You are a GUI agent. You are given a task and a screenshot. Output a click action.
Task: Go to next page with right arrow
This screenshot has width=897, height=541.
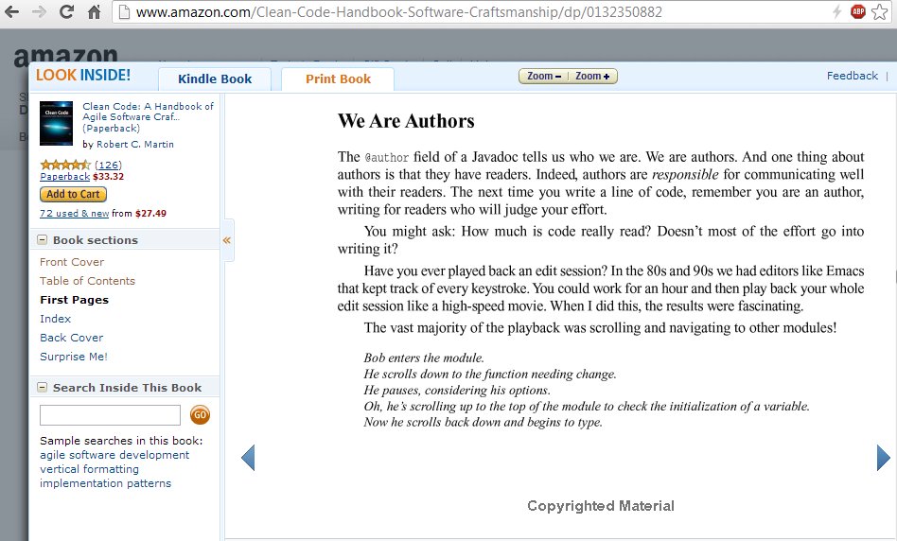[883, 458]
